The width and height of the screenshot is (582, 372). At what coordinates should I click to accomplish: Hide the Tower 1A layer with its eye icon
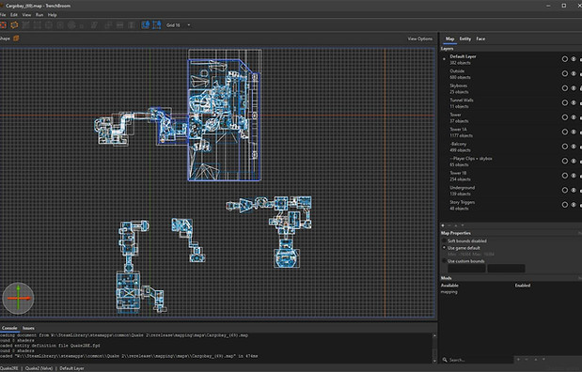coord(574,132)
